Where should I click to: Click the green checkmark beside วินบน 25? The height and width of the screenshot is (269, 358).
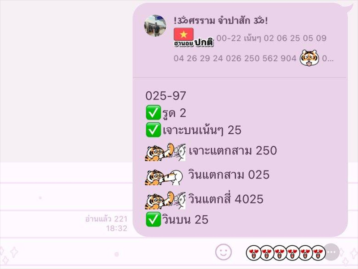[x=153, y=219]
